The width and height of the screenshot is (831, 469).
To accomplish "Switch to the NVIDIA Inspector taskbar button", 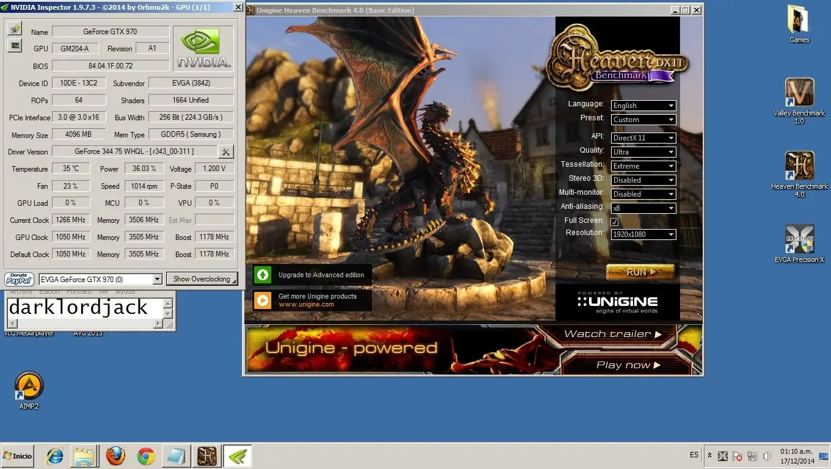I will pyautogui.click(x=237, y=456).
